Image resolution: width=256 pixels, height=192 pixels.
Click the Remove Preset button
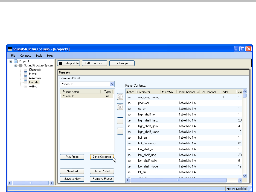tap(102, 179)
